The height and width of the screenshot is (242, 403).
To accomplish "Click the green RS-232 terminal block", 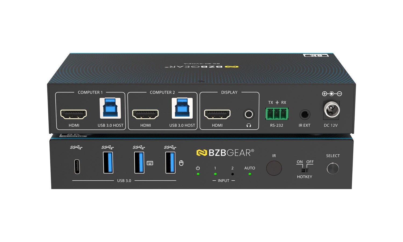I will (277, 114).
